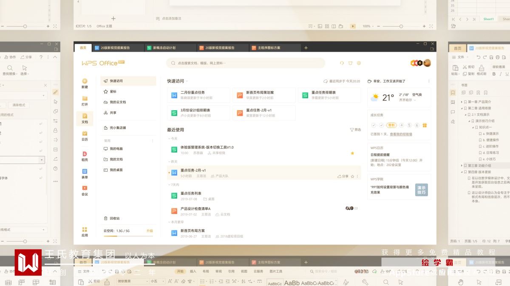Image resolution: width=510 pixels, height=286 pixels.
Task: Collapse the 昨天 group chevron
Action: tap(169, 162)
